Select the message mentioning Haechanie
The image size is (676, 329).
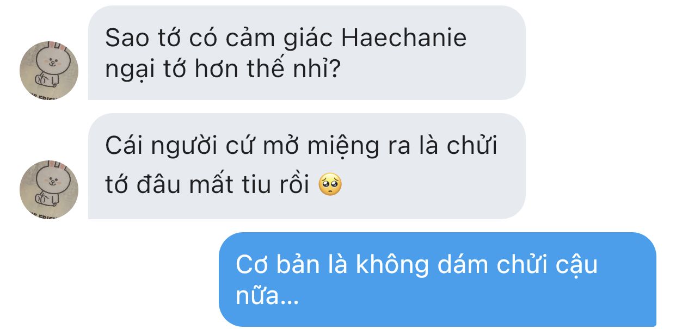[307, 53]
